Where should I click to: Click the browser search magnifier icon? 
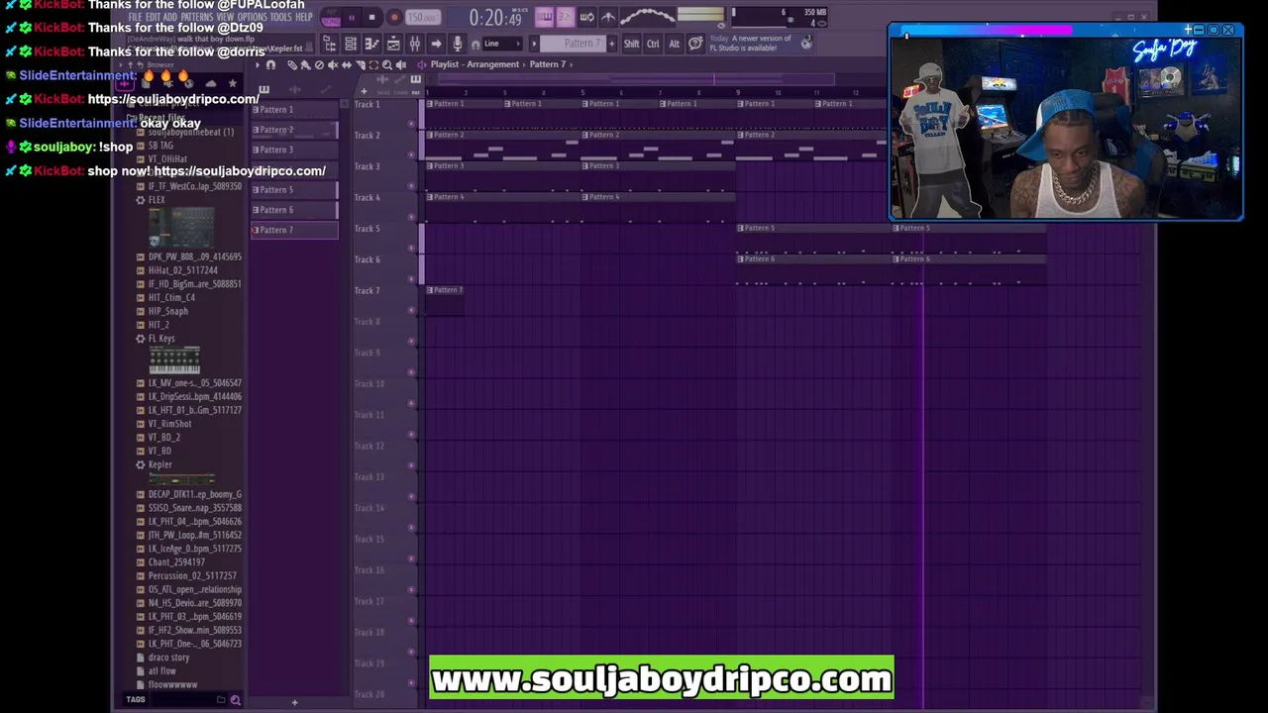coord(235,700)
